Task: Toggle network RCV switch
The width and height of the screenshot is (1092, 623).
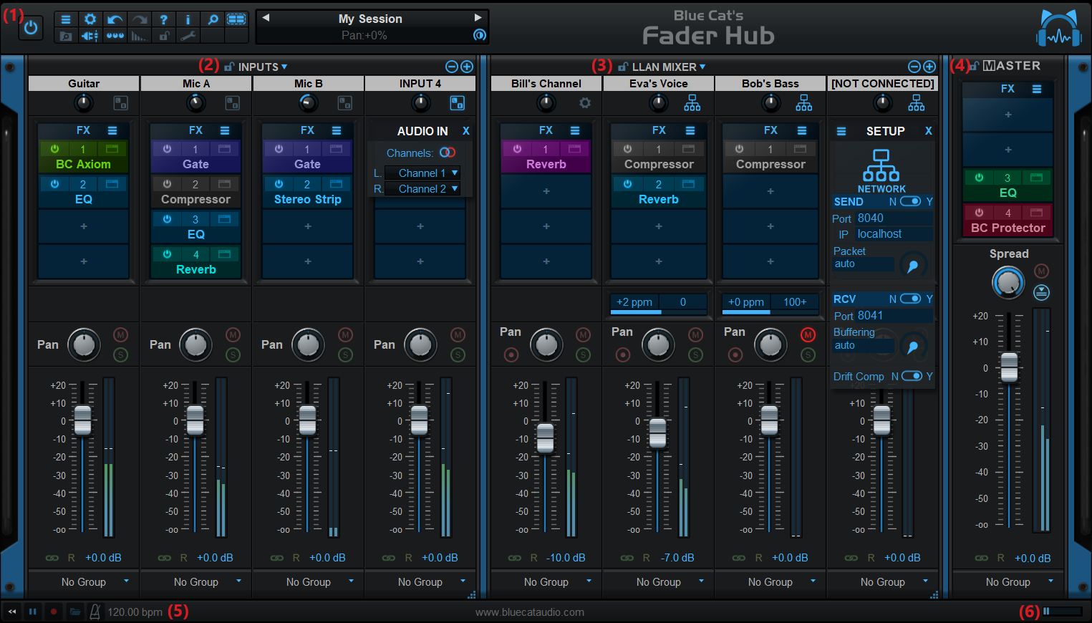Action: pyautogui.click(x=910, y=299)
